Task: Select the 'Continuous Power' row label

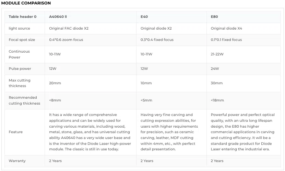Action: 19,54
